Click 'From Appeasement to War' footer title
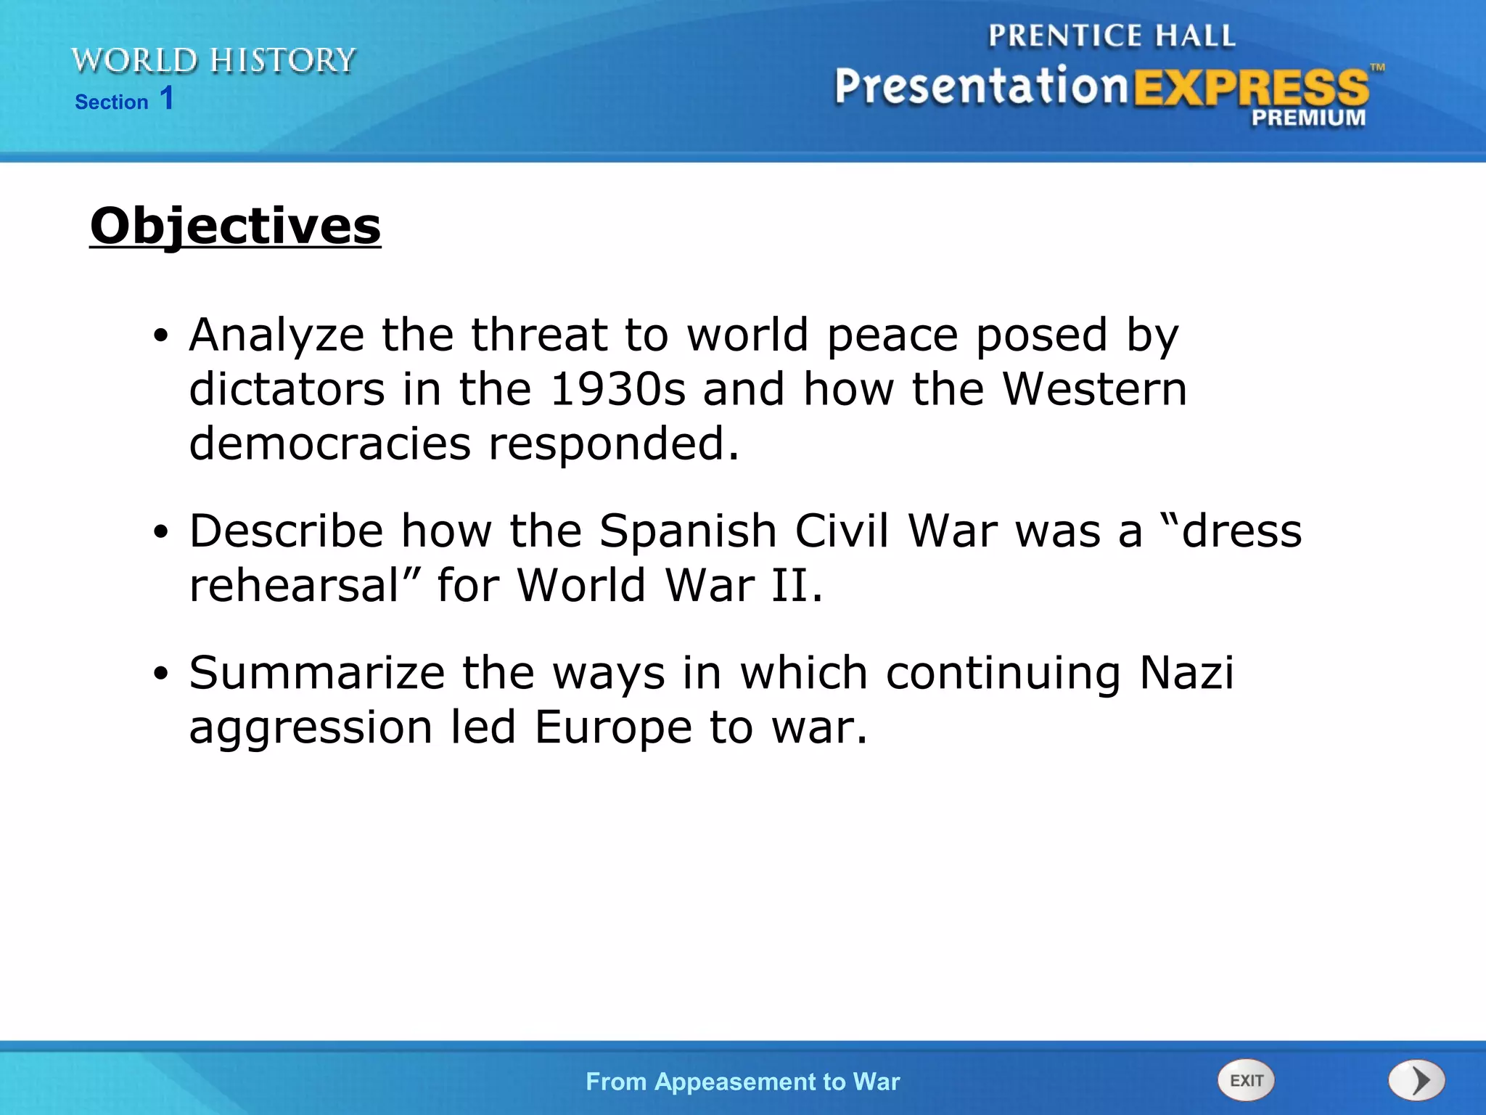 click(x=742, y=1082)
